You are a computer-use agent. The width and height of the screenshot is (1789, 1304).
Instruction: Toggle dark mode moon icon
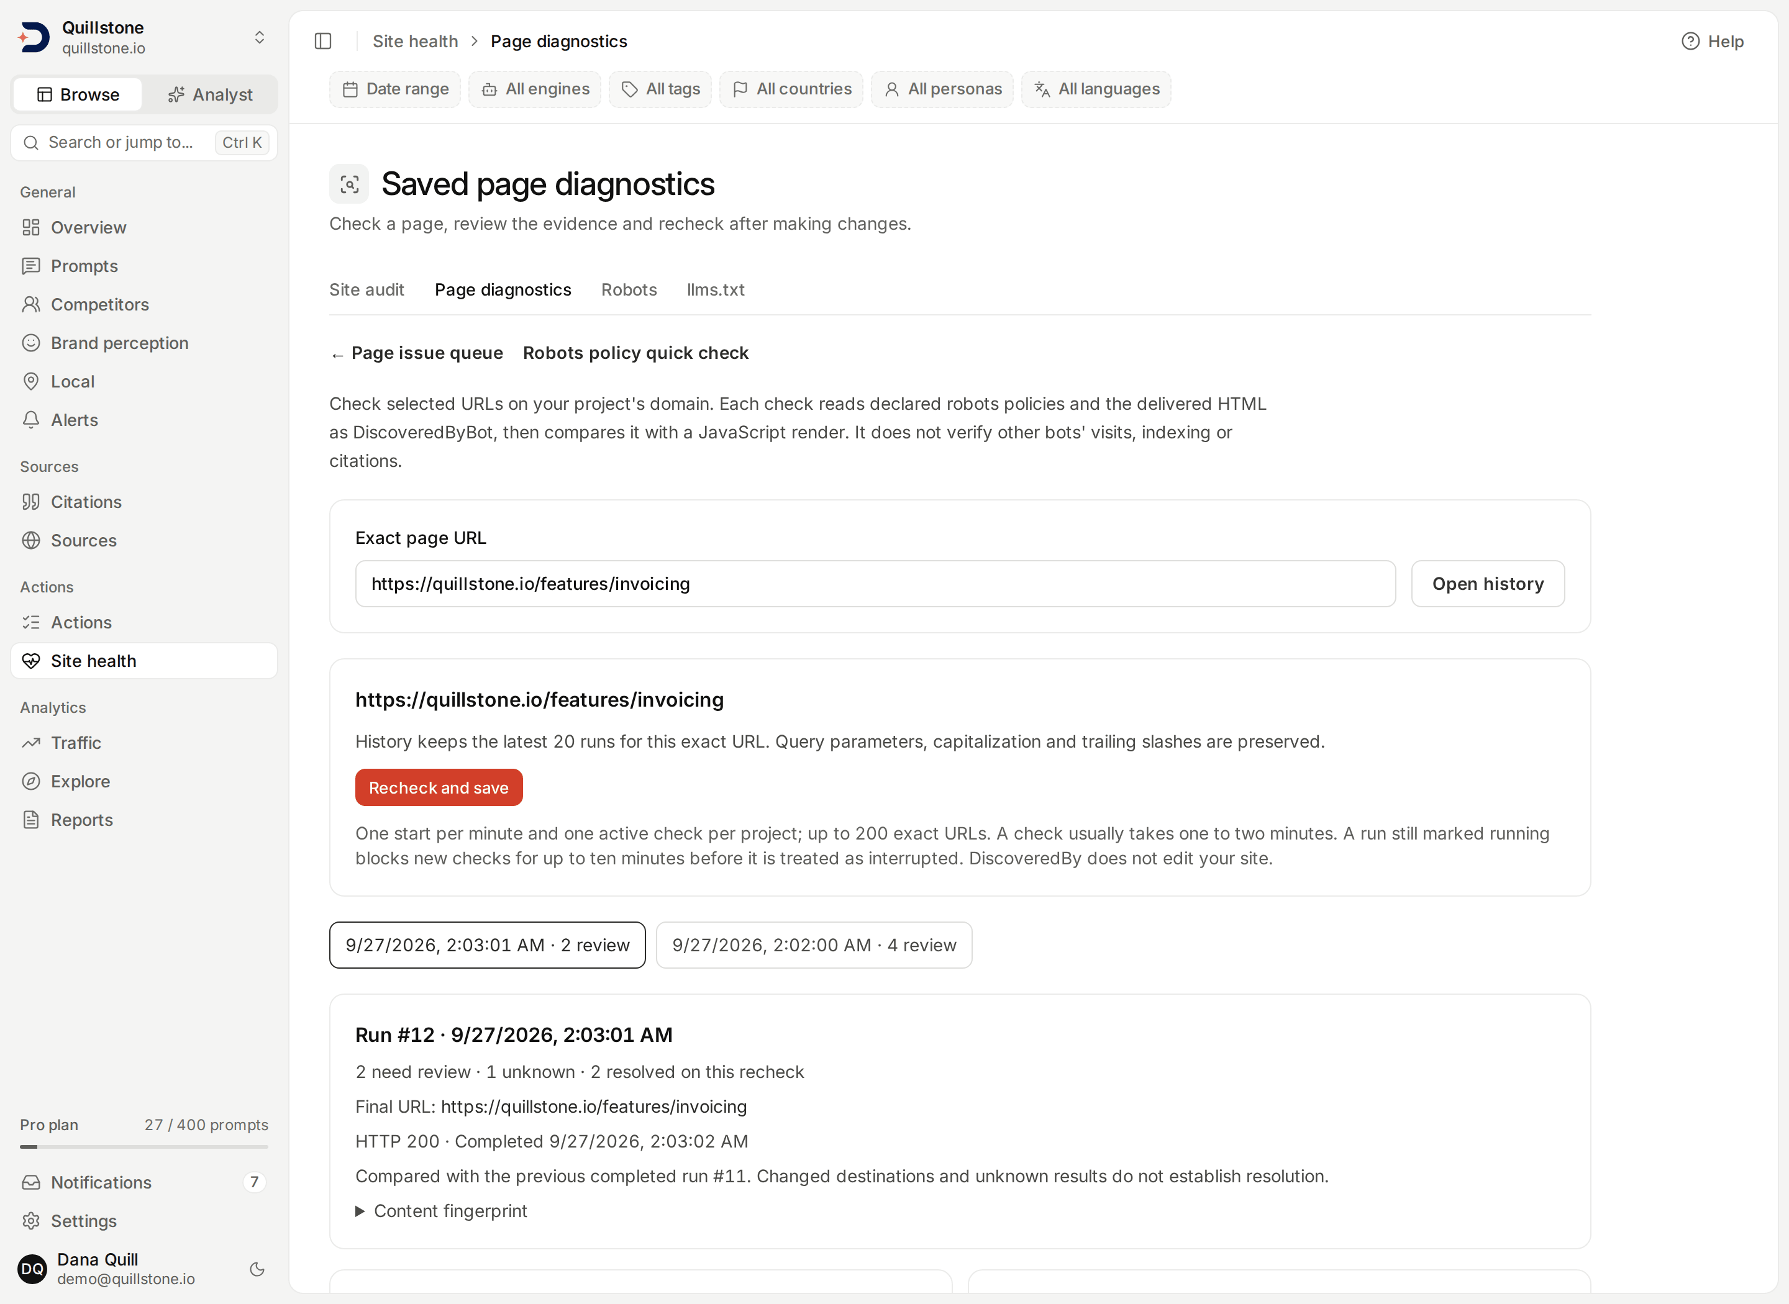(257, 1269)
